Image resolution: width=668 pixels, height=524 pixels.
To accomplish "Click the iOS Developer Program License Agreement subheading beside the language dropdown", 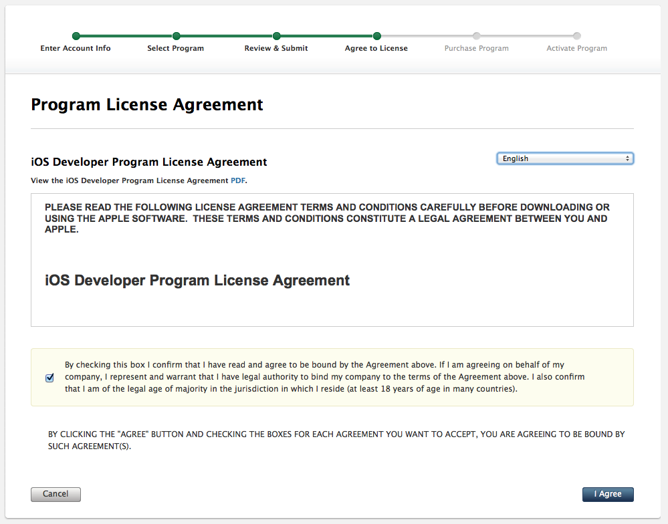I will [148, 162].
